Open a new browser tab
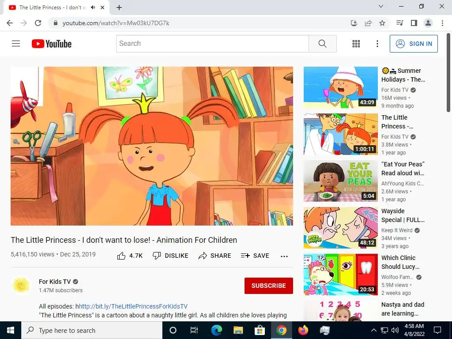This screenshot has width=452, height=339. 119,8
